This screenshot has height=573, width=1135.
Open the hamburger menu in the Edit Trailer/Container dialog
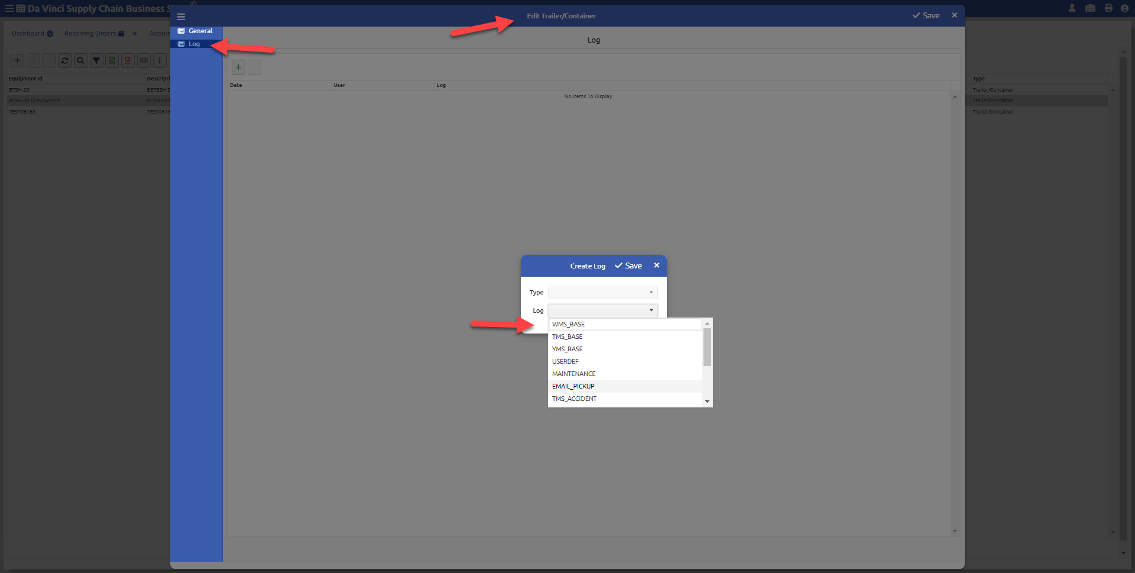[181, 17]
